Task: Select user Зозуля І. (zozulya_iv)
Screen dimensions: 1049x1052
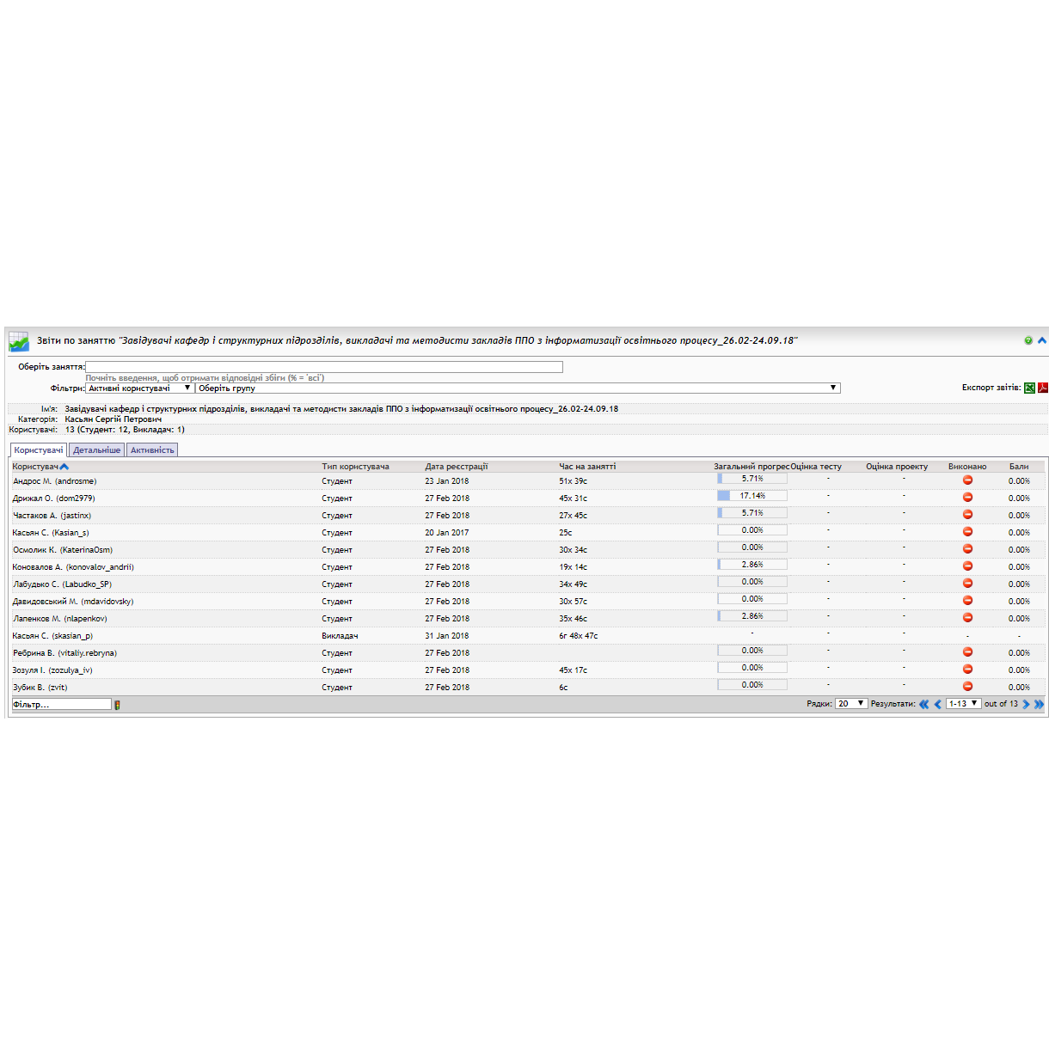Action: click(52, 670)
